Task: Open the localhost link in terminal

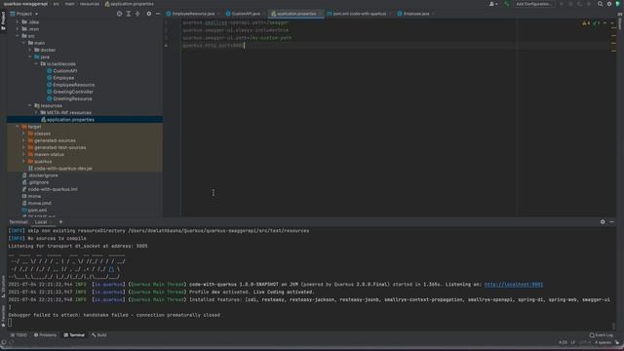Action: pos(514,285)
